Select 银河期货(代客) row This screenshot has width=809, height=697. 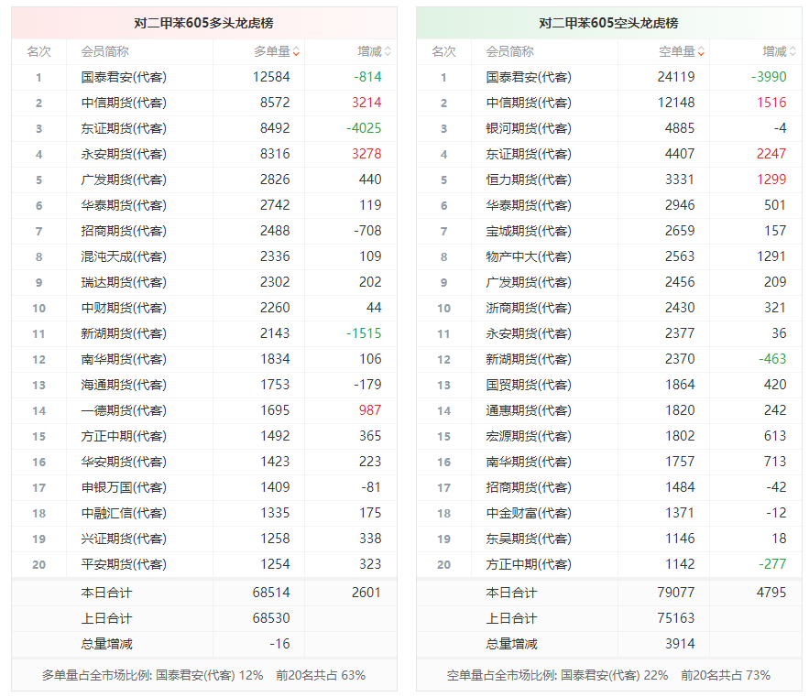(609, 128)
